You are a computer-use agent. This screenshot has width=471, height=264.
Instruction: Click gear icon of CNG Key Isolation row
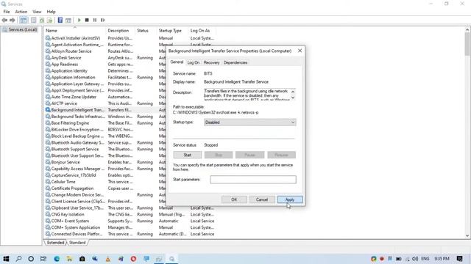tap(48, 214)
